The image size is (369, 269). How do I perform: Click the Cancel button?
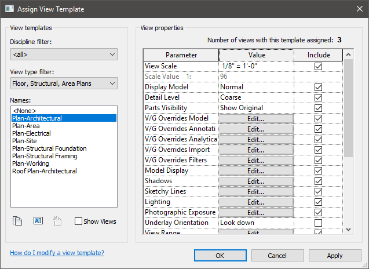[x=277, y=256]
